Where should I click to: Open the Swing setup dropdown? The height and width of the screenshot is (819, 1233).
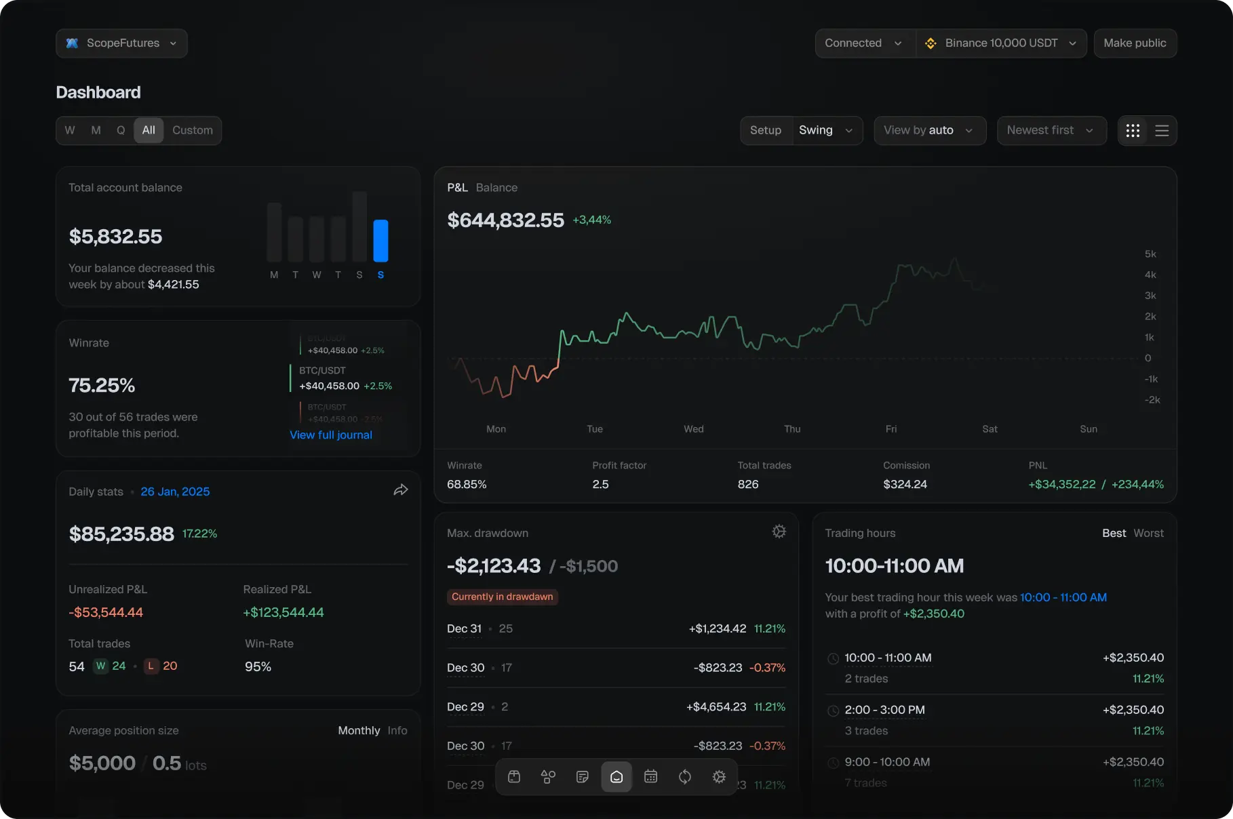tap(827, 130)
